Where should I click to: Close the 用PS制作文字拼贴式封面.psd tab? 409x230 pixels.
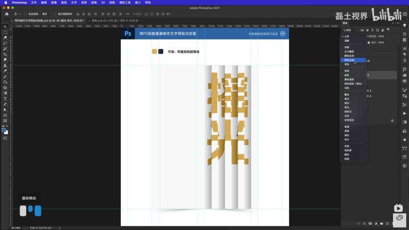(12, 20)
